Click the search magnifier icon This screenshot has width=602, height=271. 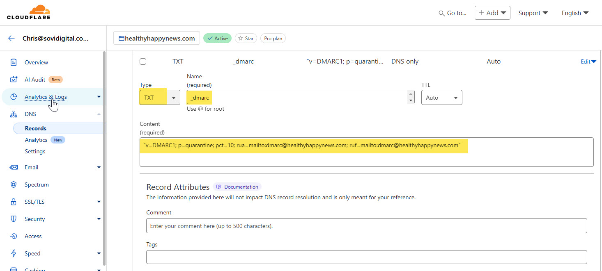click(442, 13)
